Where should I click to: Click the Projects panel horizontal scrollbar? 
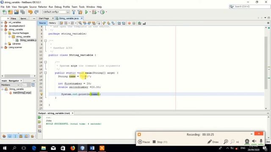tap(17, 76)
